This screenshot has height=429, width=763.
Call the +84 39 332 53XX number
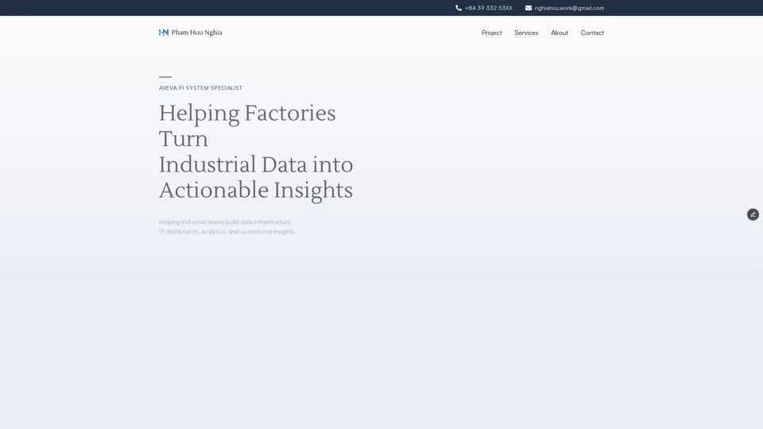489,8
